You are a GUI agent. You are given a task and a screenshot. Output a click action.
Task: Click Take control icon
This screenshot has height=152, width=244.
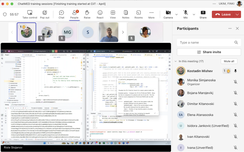30,14
